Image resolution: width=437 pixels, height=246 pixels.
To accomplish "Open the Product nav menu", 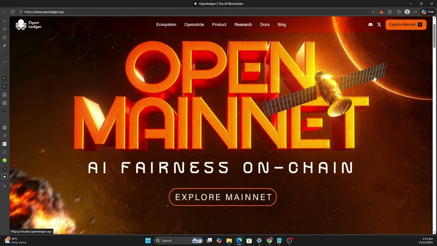I will point(219,25).
